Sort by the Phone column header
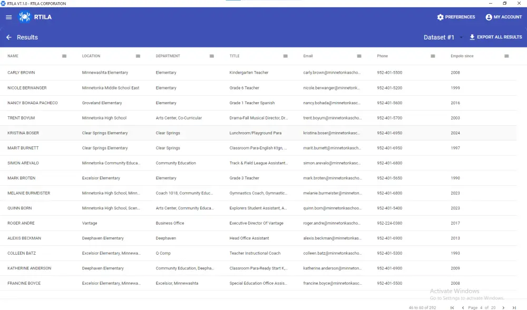The width and height of the screenshot is (527, 310). click(383, 56)
